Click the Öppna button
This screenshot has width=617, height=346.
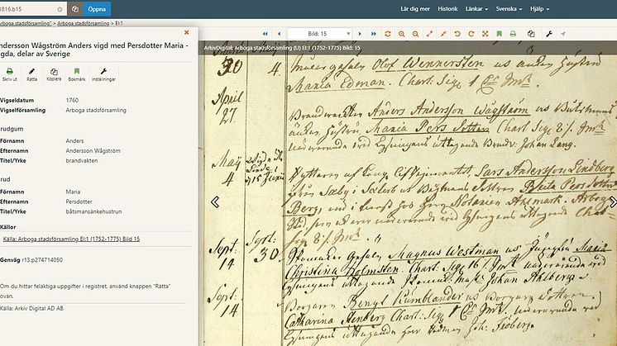coord(97,8)
